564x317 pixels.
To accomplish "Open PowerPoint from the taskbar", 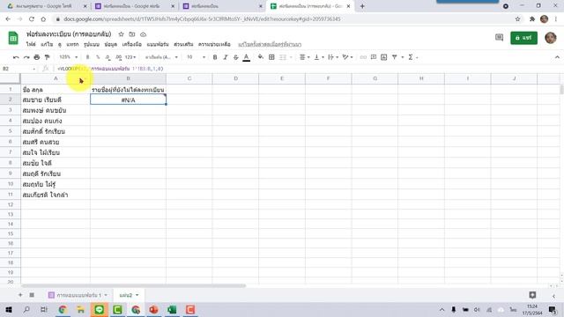I will (153, 309).
